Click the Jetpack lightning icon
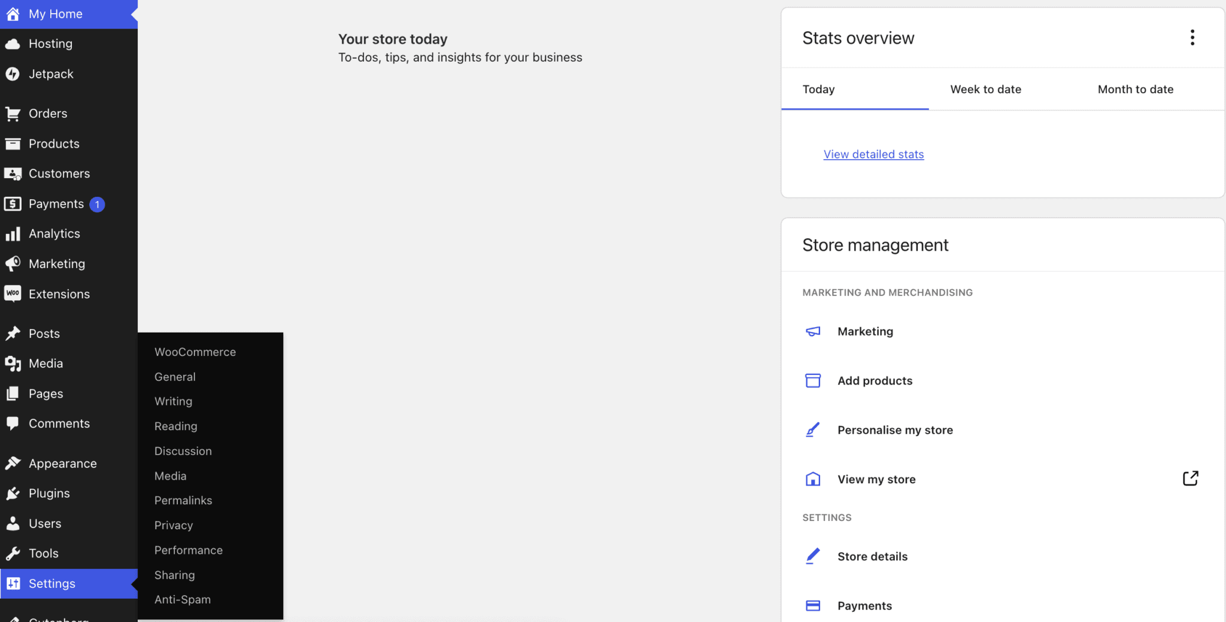The image size is (1226, 622). [x=13, y=74]
